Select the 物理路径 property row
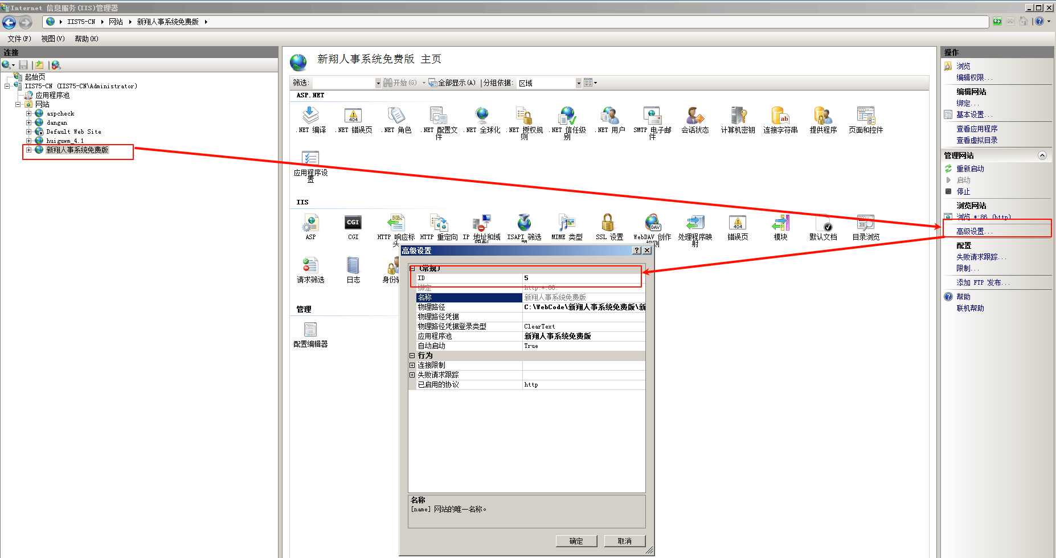 pyautogui.click(x=531, y=307)
